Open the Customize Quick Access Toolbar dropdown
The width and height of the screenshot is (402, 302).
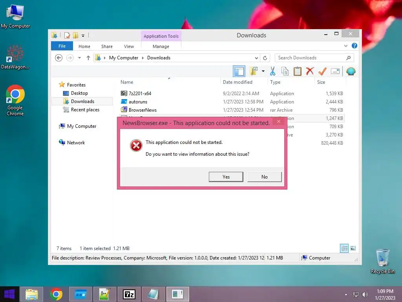coord(83,36)
